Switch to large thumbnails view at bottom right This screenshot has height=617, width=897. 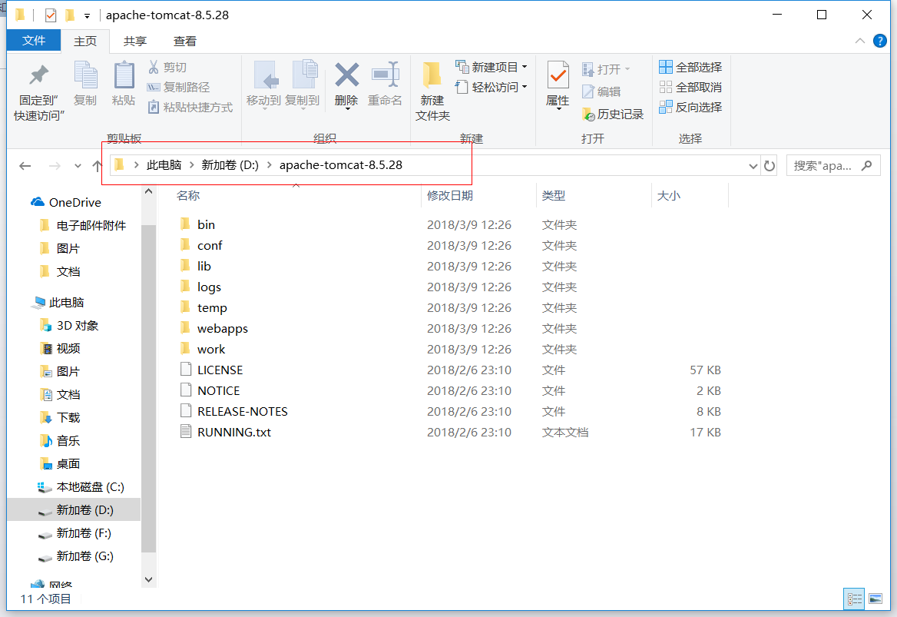(875, 599)
